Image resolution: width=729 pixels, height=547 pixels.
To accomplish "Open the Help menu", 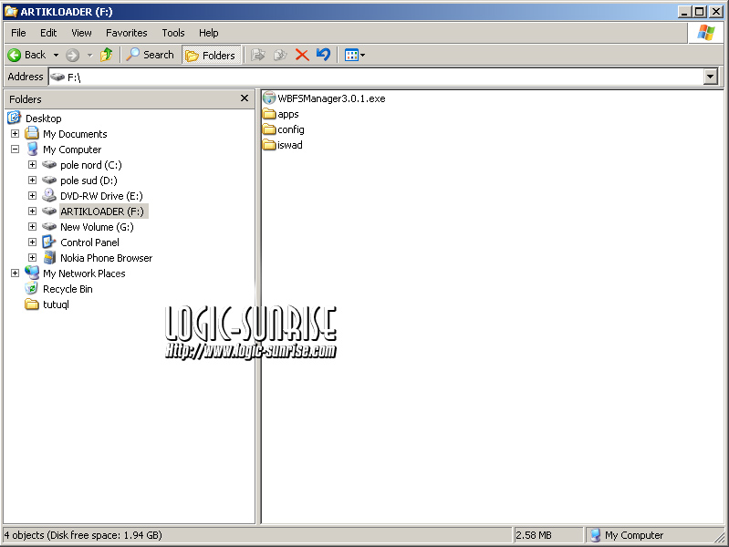I will coord(209,33).
